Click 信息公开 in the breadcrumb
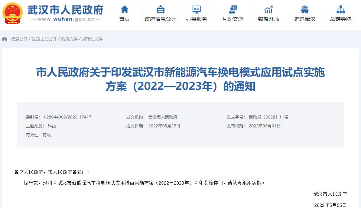Viewport: 361px width, 208px height. coord(19,39)
